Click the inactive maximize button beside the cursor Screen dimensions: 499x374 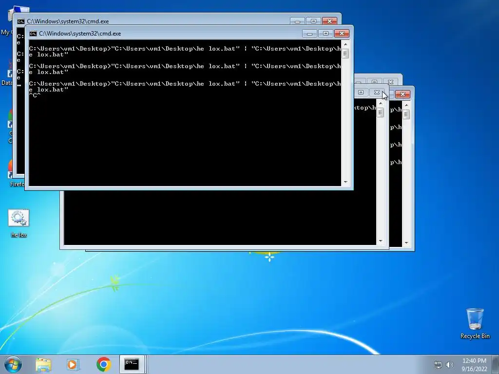tap(361, 92)
